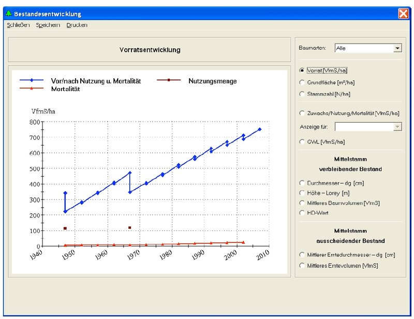Choose Mittleres Erntevolumen [VfmS] option

click(x=302, y=265)
